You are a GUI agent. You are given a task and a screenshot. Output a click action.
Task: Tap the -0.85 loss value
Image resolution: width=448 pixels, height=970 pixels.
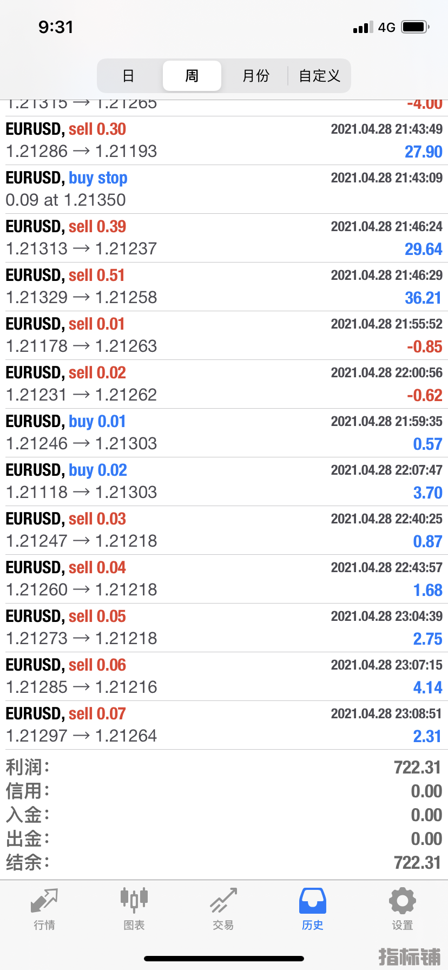(x=424, y=346)
